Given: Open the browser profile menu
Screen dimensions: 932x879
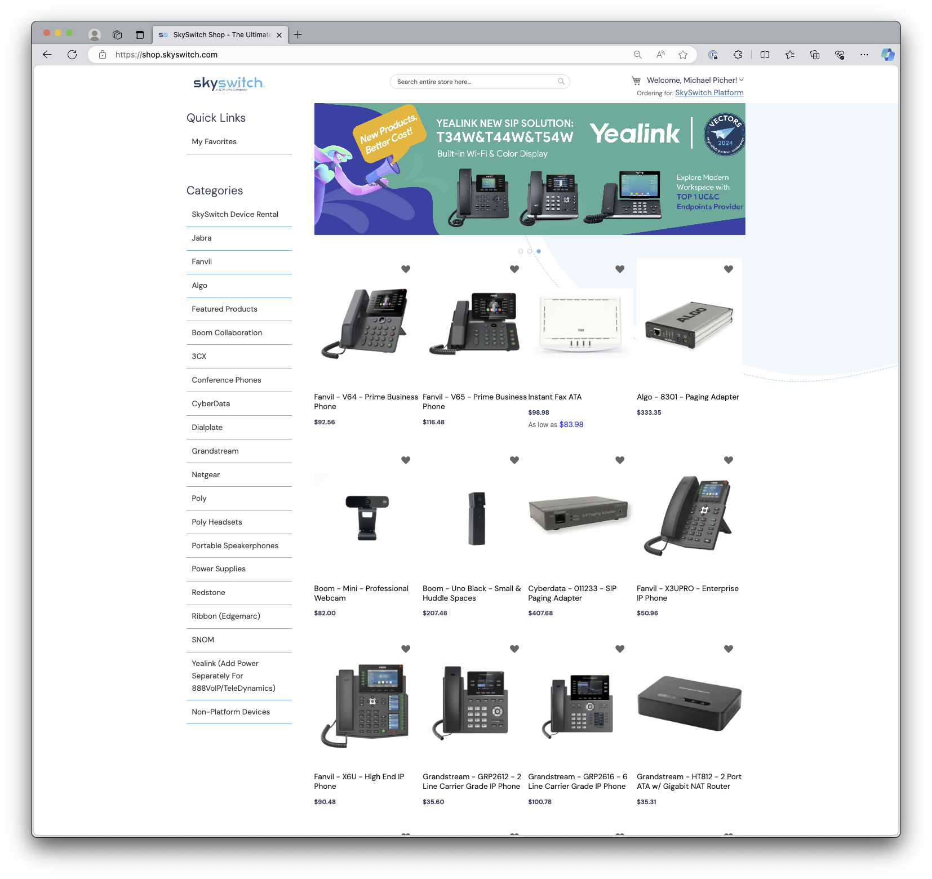Looking at the screenshot, I should pos(95,35).
